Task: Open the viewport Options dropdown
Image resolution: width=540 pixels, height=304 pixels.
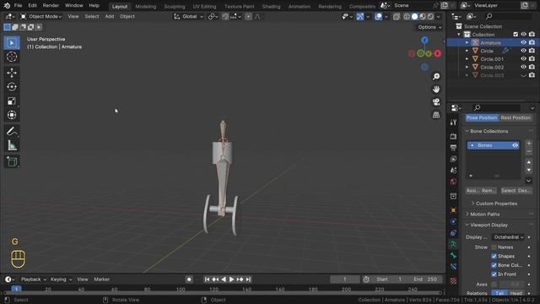Action: coord(429,27)
